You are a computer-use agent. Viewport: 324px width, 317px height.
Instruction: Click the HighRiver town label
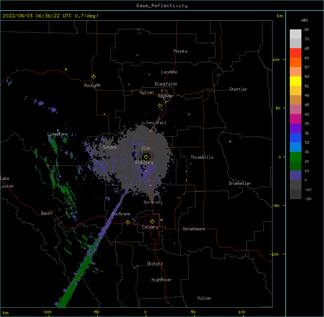(x=162, y=280)
